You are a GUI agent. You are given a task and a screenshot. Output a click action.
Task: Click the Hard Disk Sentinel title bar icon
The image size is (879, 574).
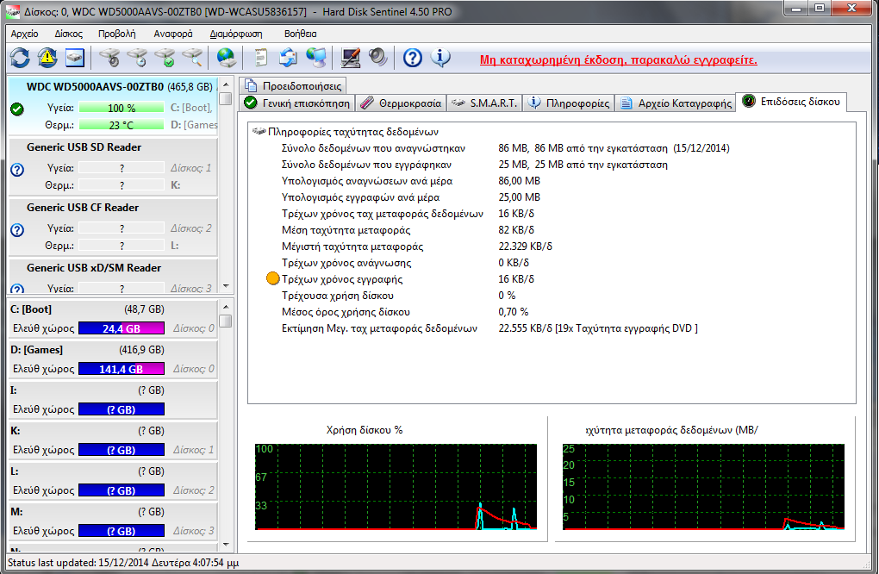click(x=12, y=11)
